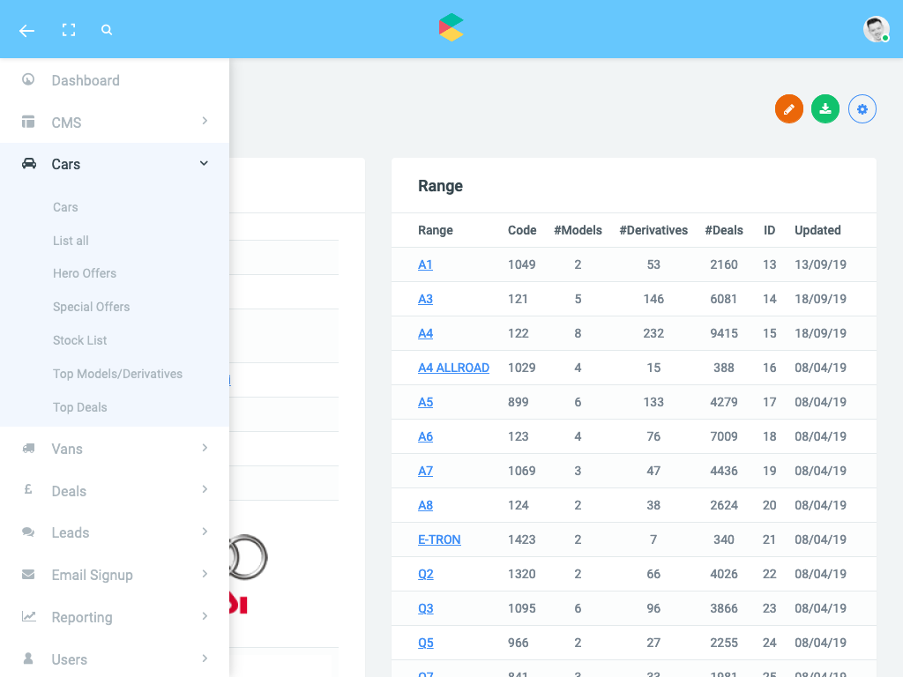Sort by the #Deals column header
The width and height of the screenshot is (903, 677).
tap(724, 230)
